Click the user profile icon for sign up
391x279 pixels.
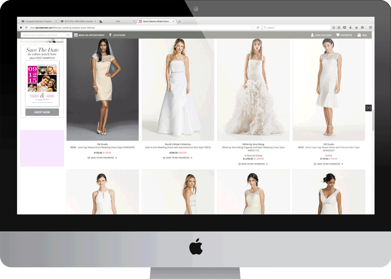coord(312,35)
